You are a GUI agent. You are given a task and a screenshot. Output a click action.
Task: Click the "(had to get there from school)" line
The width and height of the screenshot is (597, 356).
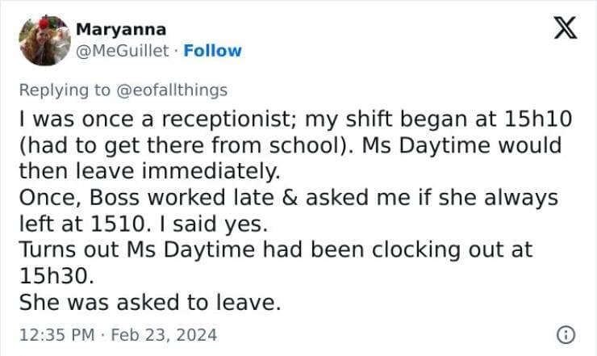(x=290, y=145)
